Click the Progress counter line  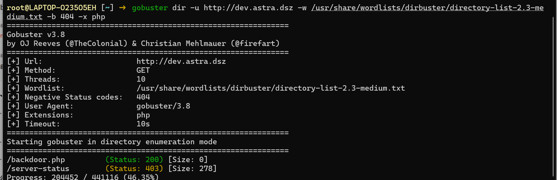point(82,177)
